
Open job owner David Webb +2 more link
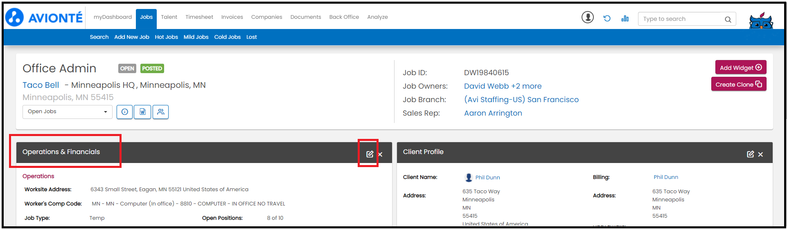(x=503, y=86)
